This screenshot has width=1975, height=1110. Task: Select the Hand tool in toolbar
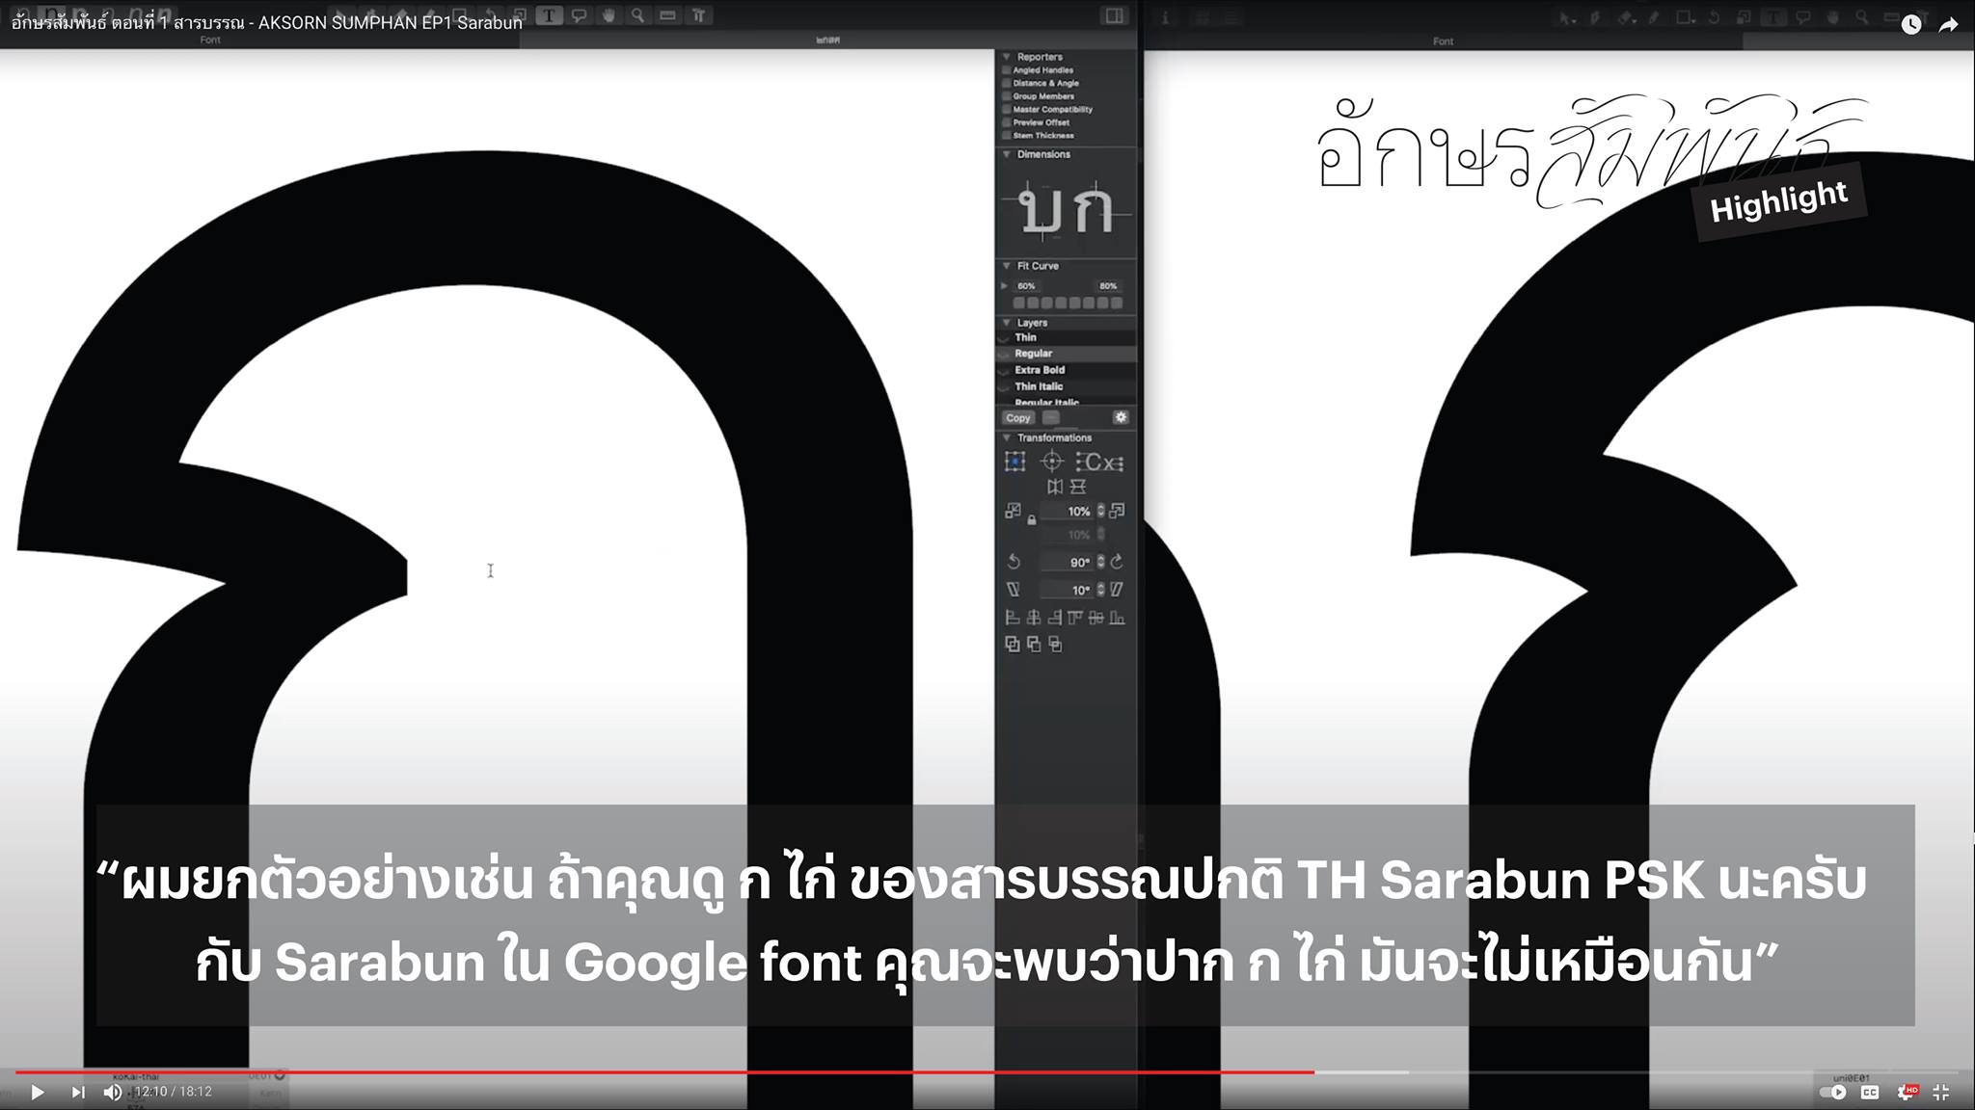click(609, 15)
